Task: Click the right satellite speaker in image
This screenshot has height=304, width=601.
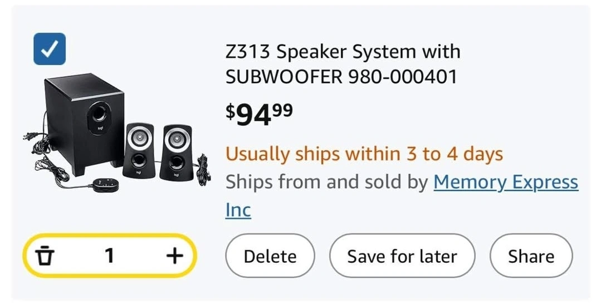Action: [x=176, y=151]
